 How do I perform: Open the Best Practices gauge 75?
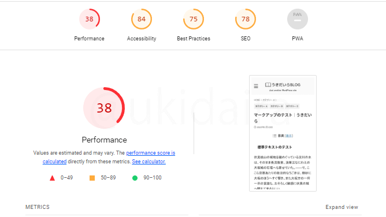coord(194,19)
